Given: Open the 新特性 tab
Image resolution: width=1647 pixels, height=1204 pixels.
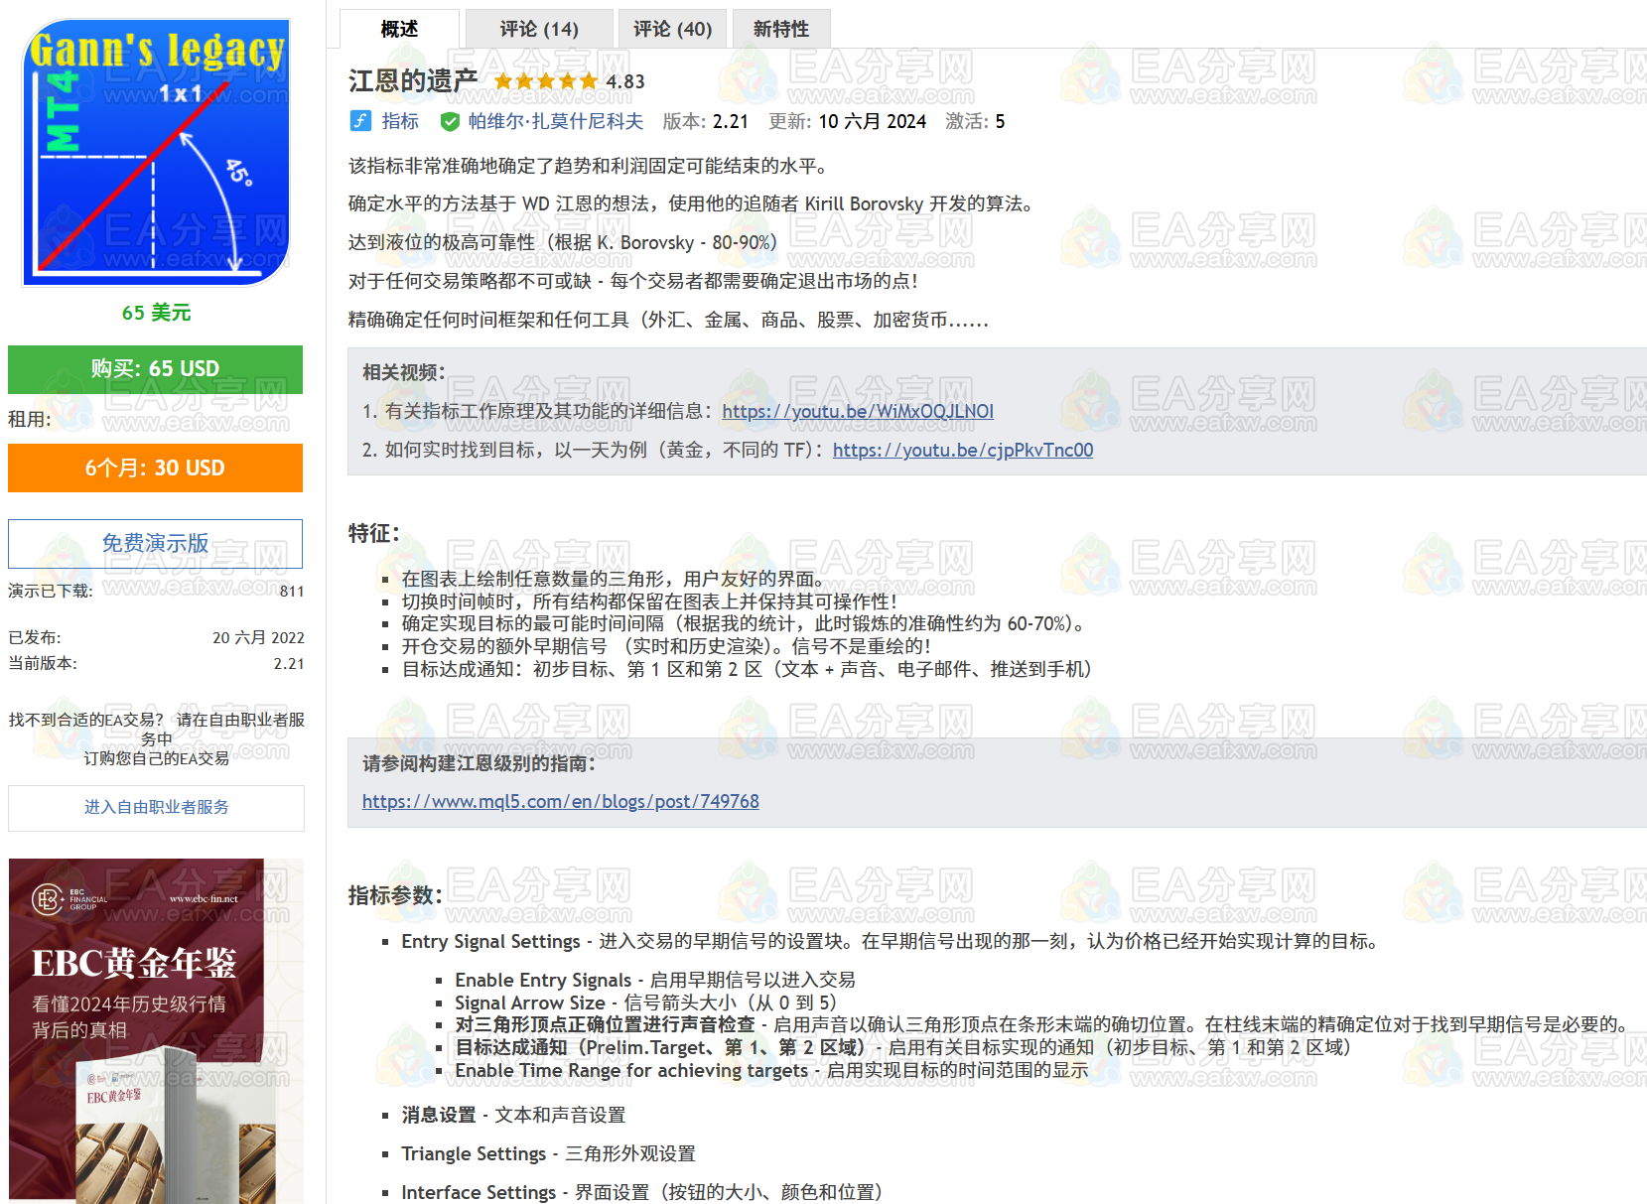Looking at the screenshot, I should [x=781, y=29].
